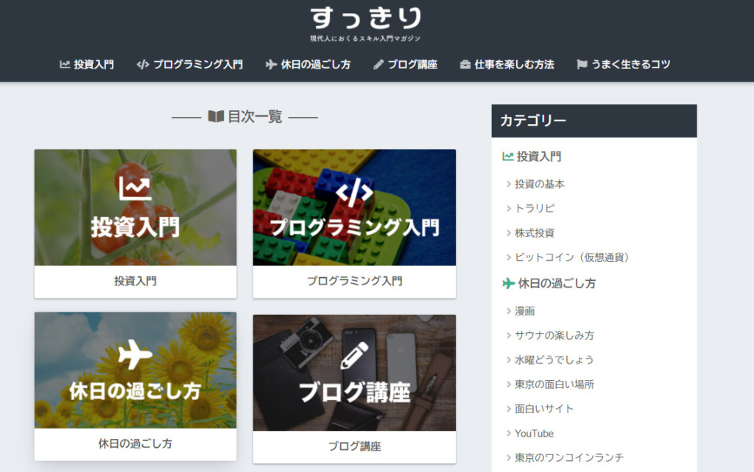Open 水曜どうでしょう subcategory
The height and width of the screenshot is (472, 754).
tap(554, 360)
